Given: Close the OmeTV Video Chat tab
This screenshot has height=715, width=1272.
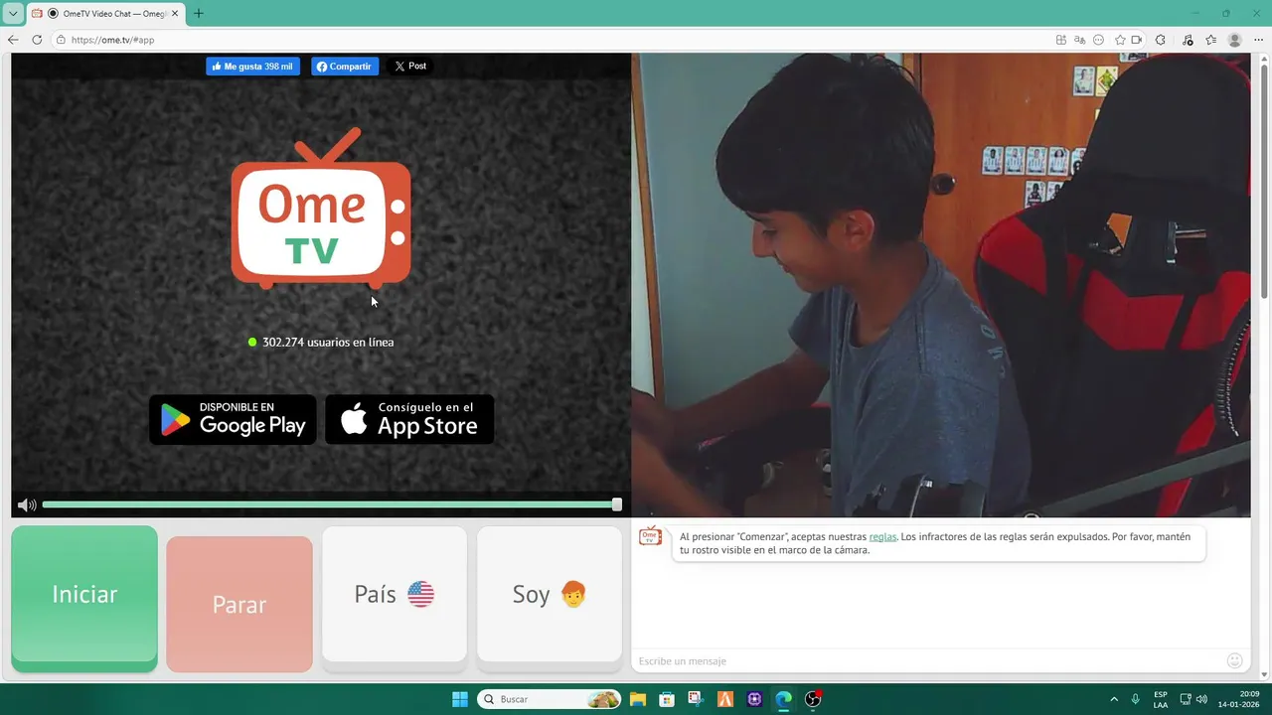Looking at the screenshot, I should pos(175,14).
